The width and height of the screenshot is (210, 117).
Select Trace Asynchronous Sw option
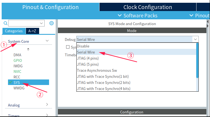point(97,70)
